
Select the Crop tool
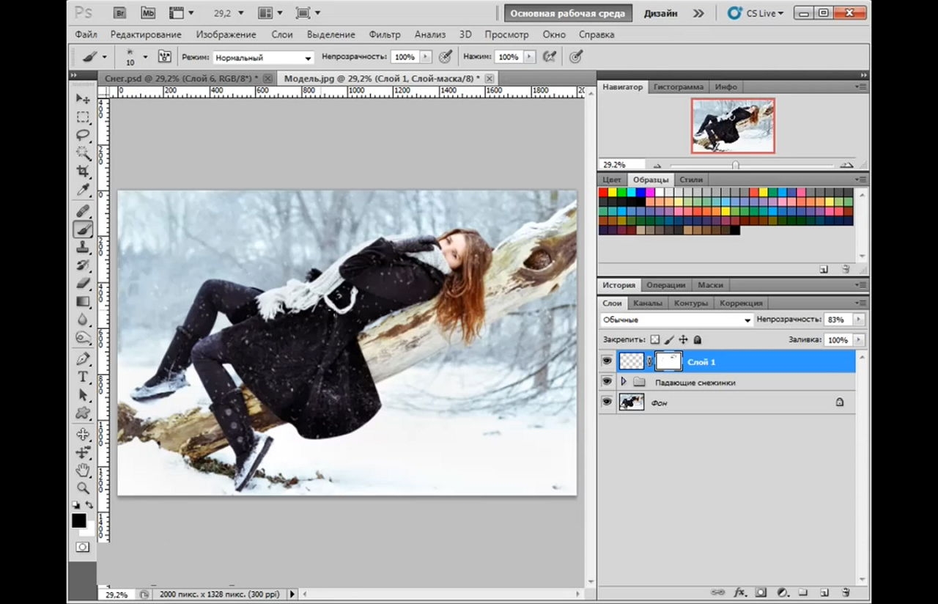point(83,172)
